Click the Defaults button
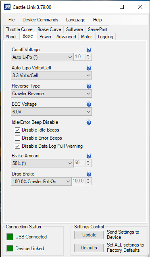 (x=89, y=248)
